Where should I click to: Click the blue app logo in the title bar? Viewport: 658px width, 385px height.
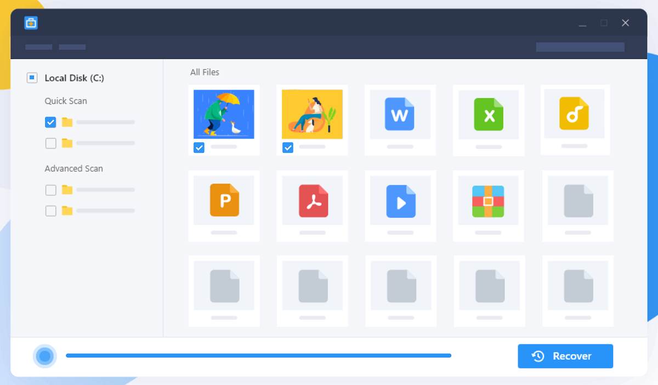tap(31, 23)
